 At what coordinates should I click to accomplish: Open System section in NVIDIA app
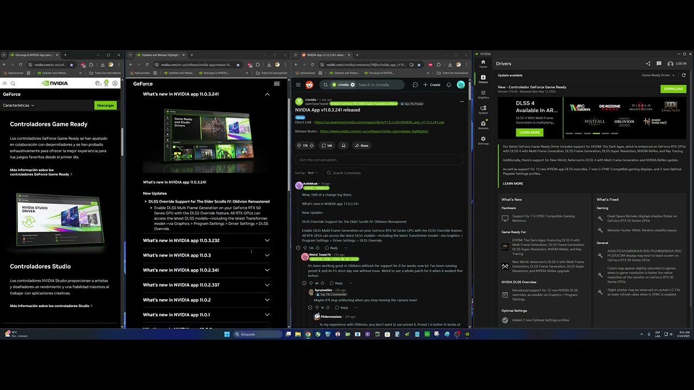483,109
